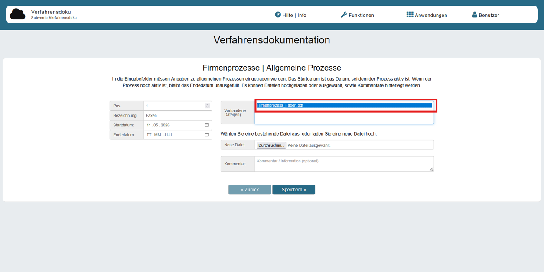
Task: Open the Startdatum calendar picker icon
Action: click(207, 125)
